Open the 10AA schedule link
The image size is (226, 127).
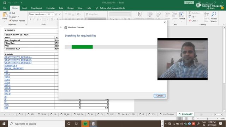pyautogui.click(x=7, y=74)
